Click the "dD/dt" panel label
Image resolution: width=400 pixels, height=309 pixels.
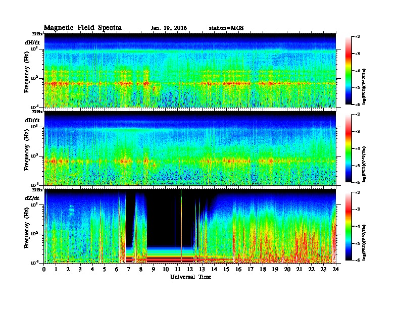[32, 120]
